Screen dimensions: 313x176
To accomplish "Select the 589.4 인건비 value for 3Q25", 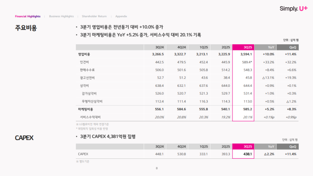I will click(245, 62).
